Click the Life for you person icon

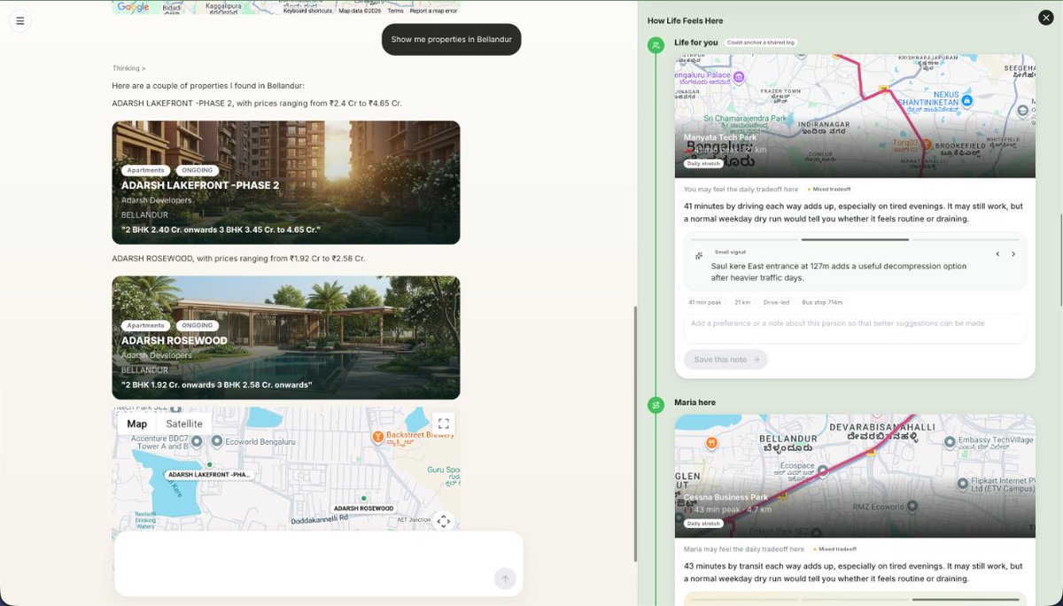click(656, 44)
